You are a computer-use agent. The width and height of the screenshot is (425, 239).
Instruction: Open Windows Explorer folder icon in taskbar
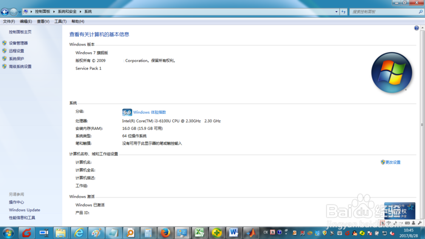click(x=61, y=233)
